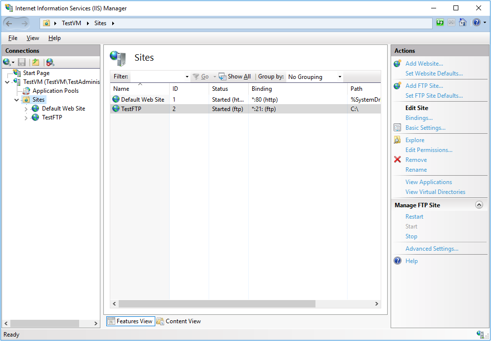491x341 pixels.
Task: Stop the FTP site via Stop link
Action: [411, 236]
